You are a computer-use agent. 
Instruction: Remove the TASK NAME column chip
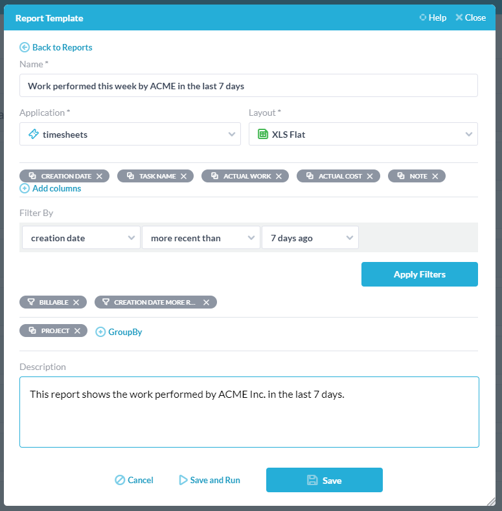pyautogui.click(x=184, y=177)
